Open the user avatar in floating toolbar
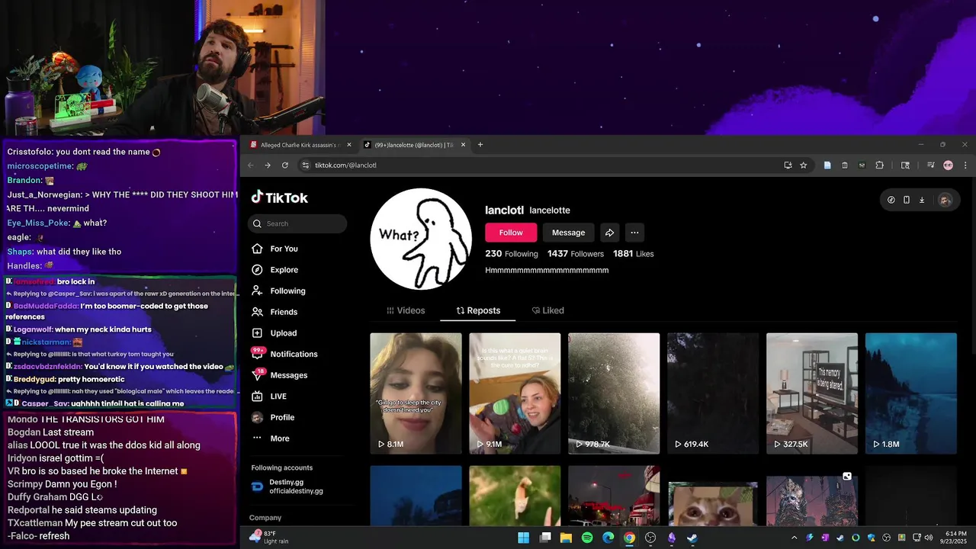976x549 pixels. [x=945, y=200]
